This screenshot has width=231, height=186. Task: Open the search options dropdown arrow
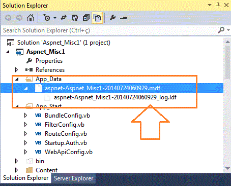coord(228,30)
